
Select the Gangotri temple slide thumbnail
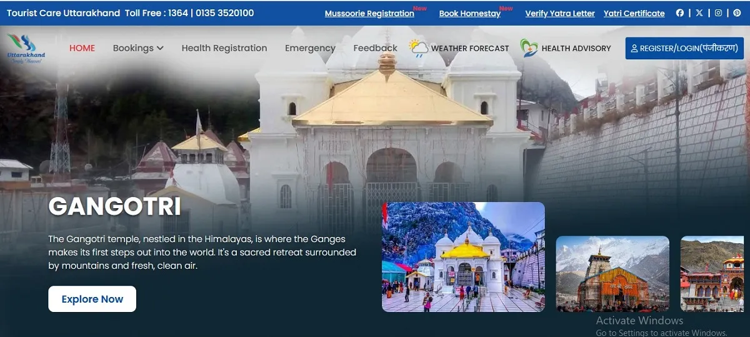click(463, 256)
